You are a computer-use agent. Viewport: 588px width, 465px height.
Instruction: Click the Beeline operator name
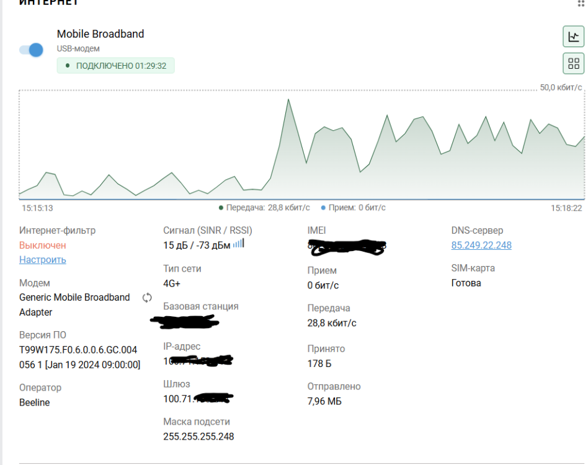point(34,402)
